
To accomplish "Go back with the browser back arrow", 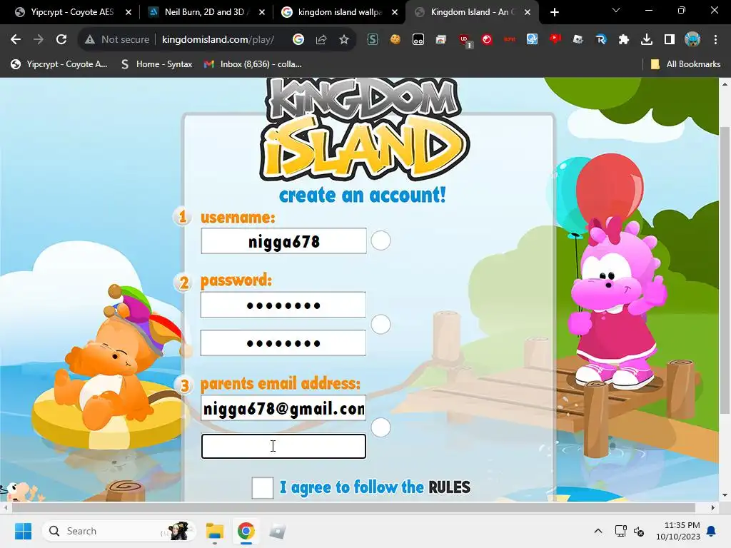I will tap(16, 40).
